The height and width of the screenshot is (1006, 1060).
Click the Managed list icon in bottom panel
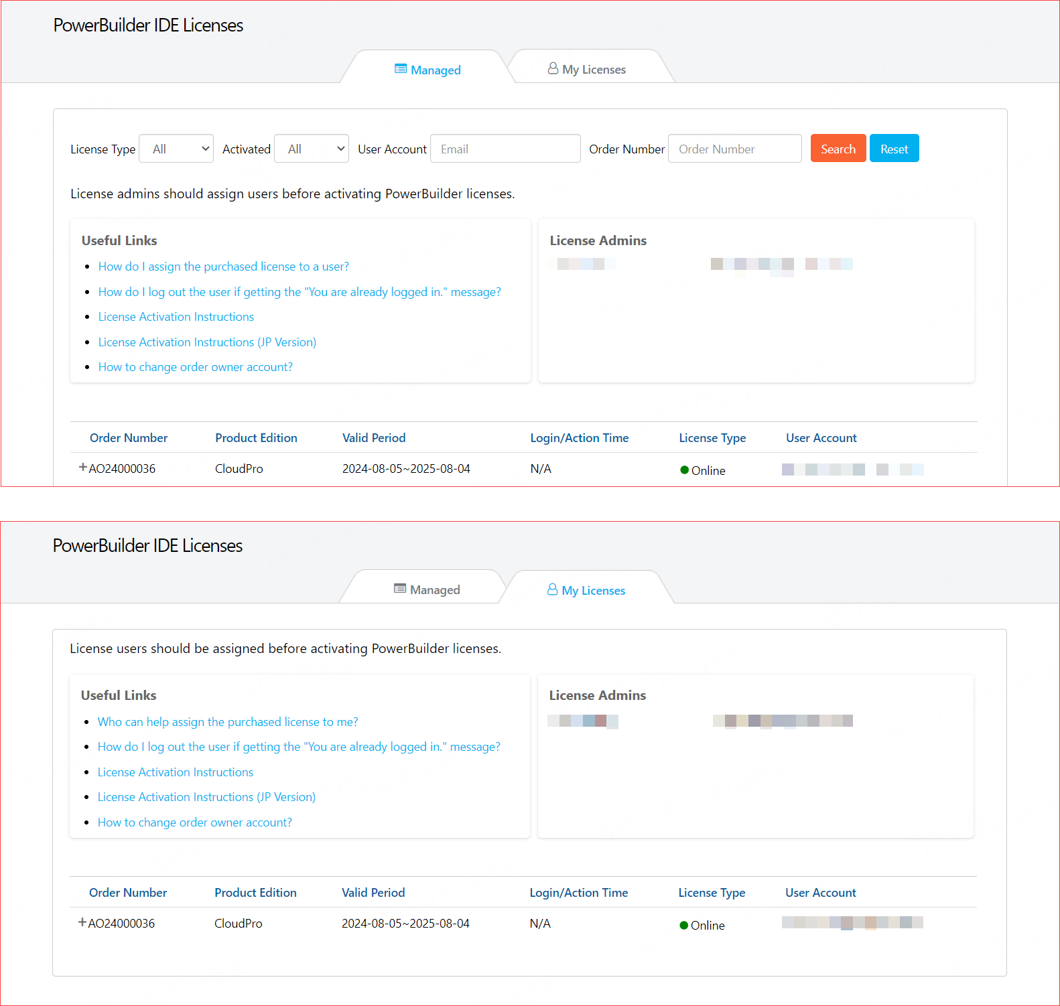click(400, 589)
